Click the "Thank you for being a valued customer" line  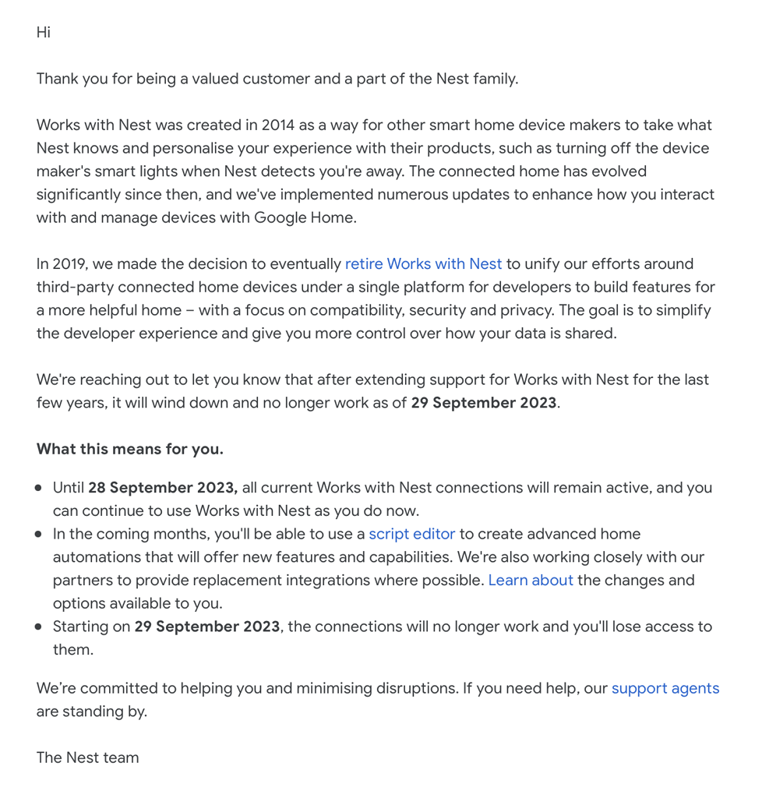click(277, 79)
